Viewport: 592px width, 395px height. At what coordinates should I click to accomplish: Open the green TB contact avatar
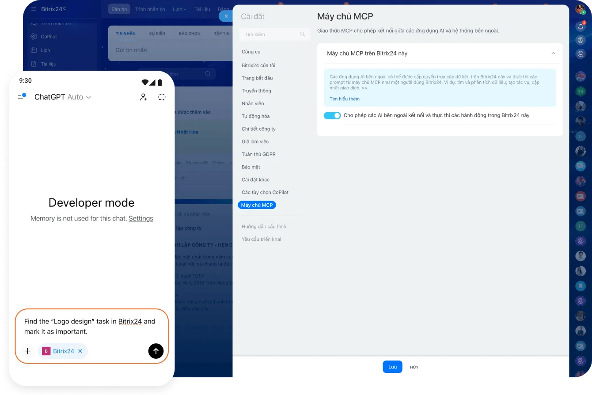581,91
